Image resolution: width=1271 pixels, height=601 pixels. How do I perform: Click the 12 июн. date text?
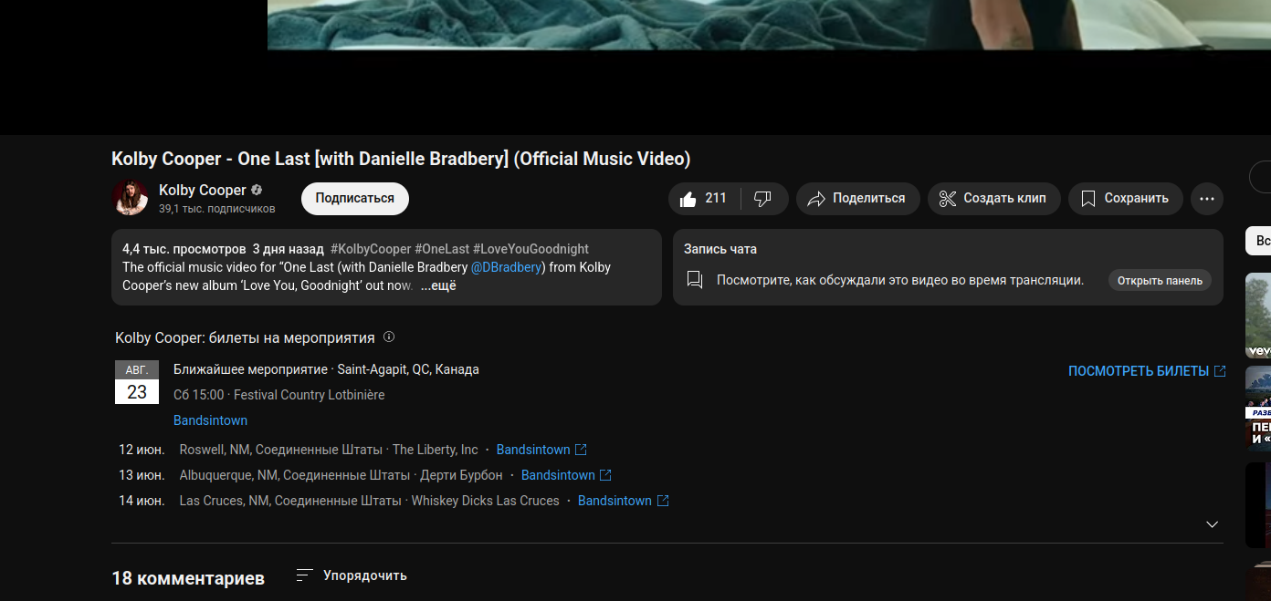click(142, 450)
